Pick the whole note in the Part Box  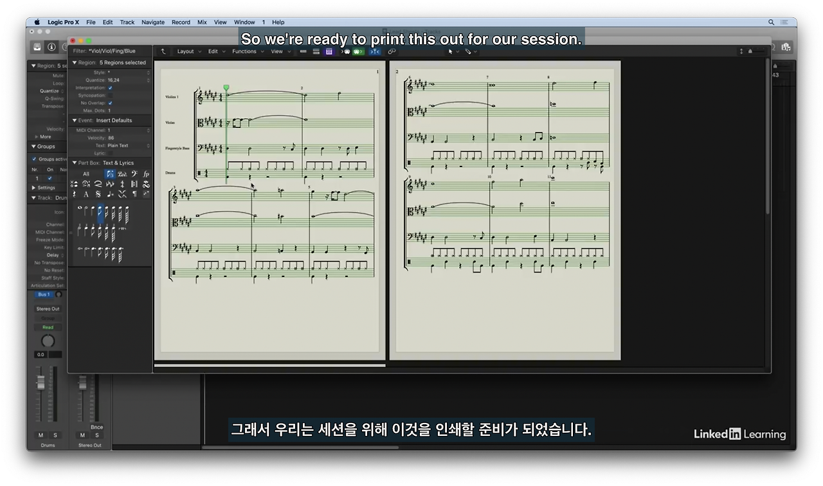click(x=80, y=208)
